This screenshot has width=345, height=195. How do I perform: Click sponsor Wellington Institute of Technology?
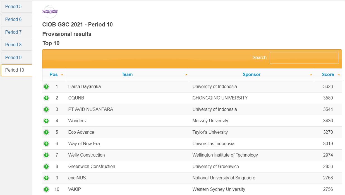225,155
